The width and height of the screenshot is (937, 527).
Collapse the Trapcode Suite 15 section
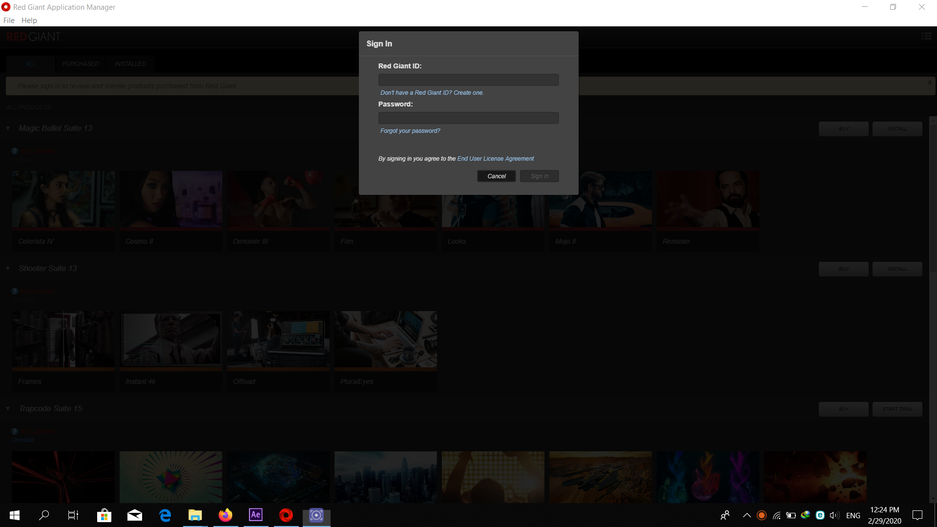(8, 409)
